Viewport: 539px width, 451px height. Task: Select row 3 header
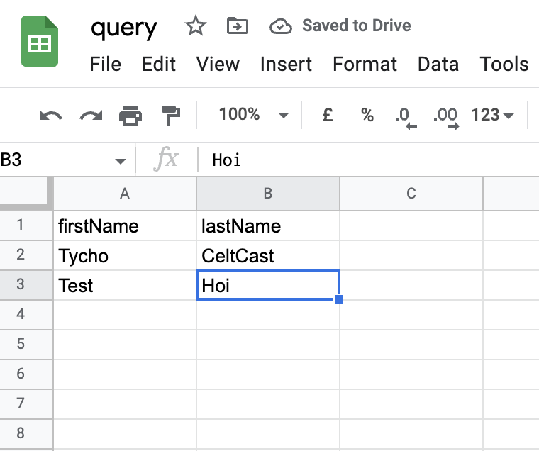(x=26, y=284)
